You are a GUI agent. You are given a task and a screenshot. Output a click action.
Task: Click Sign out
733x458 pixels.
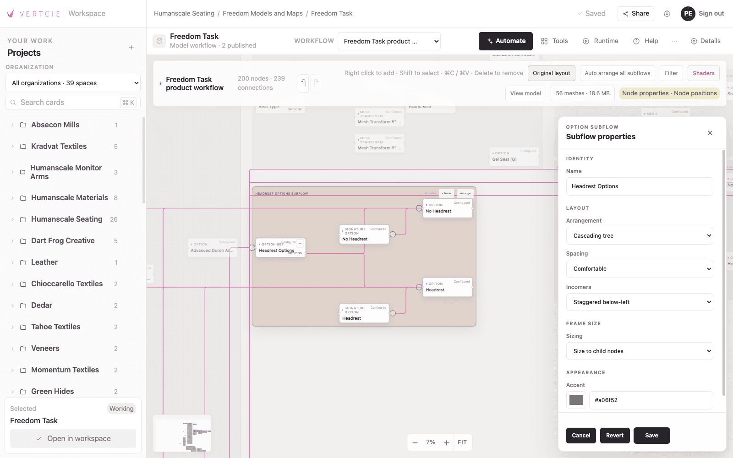tap(711, 14)
